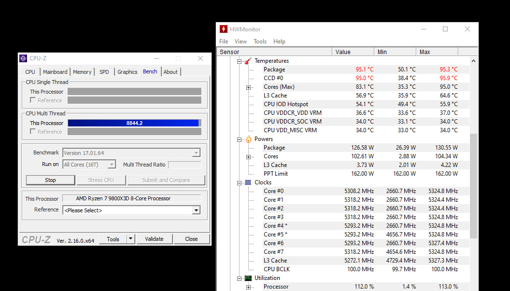Select the CPU IOD Hotspot row
Screen dimensions: 510x291
[366, 104]
